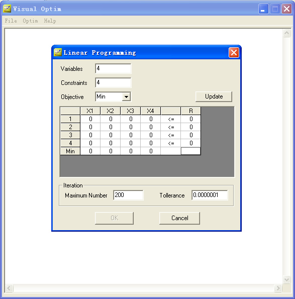Select X2 cell in Min row
Viewport: 295px width, 299px height.
click(111, 151)
